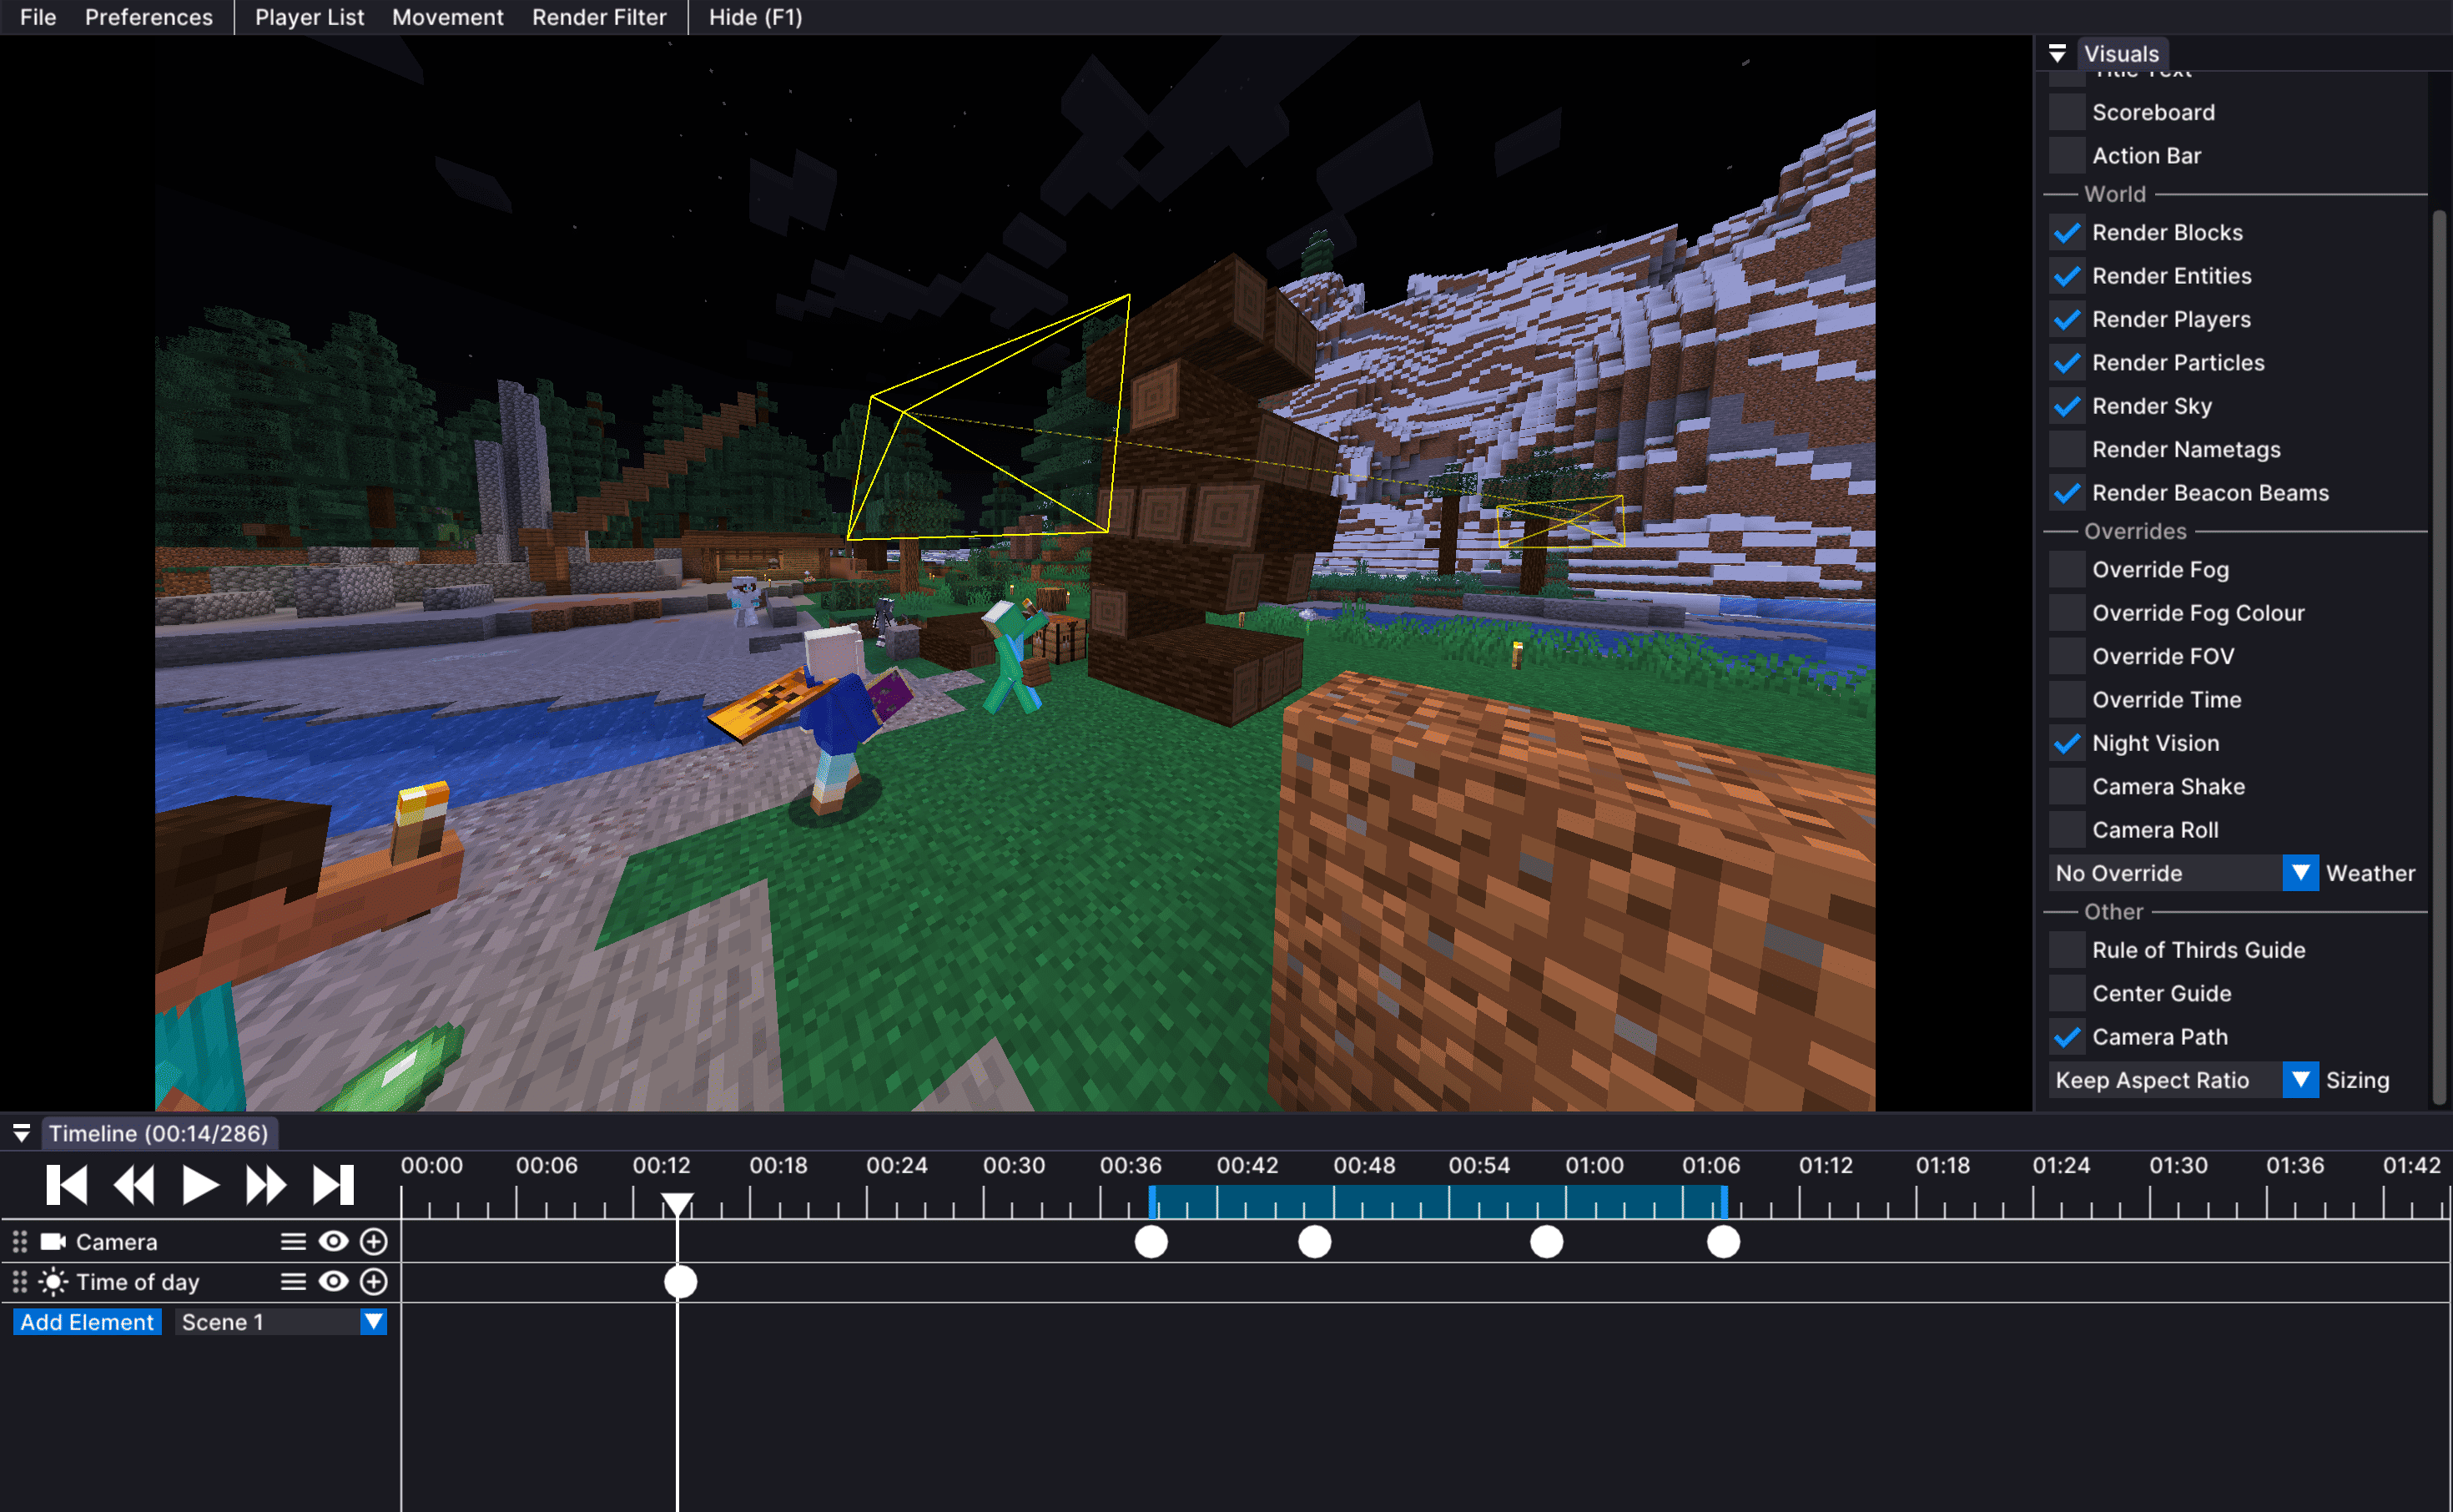Show the Center Guide
The height and width of the screenshot is (1512, 2453).
pyautogui.click(x=2066, y=994)
